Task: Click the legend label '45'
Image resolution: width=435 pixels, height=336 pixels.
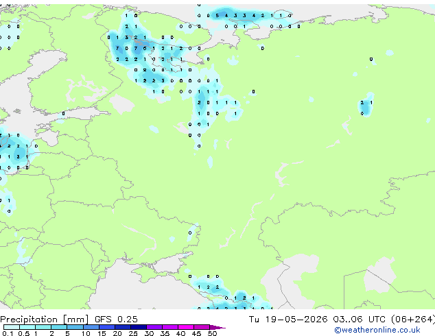Action: (196, 333)
